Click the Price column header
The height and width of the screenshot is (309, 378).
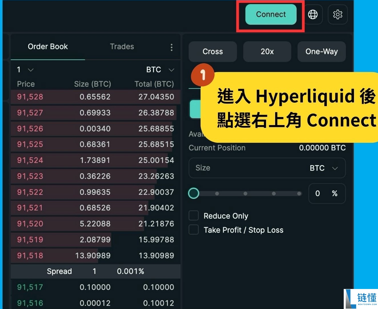click(x=26, y=84)
